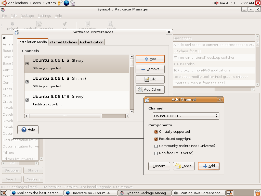Switch to Mail.com taskbar window
This screenshot has height=196, width=261.
[37, 193]
